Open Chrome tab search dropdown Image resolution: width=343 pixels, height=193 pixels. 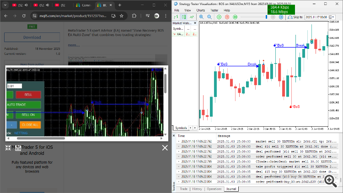(5, 5)
